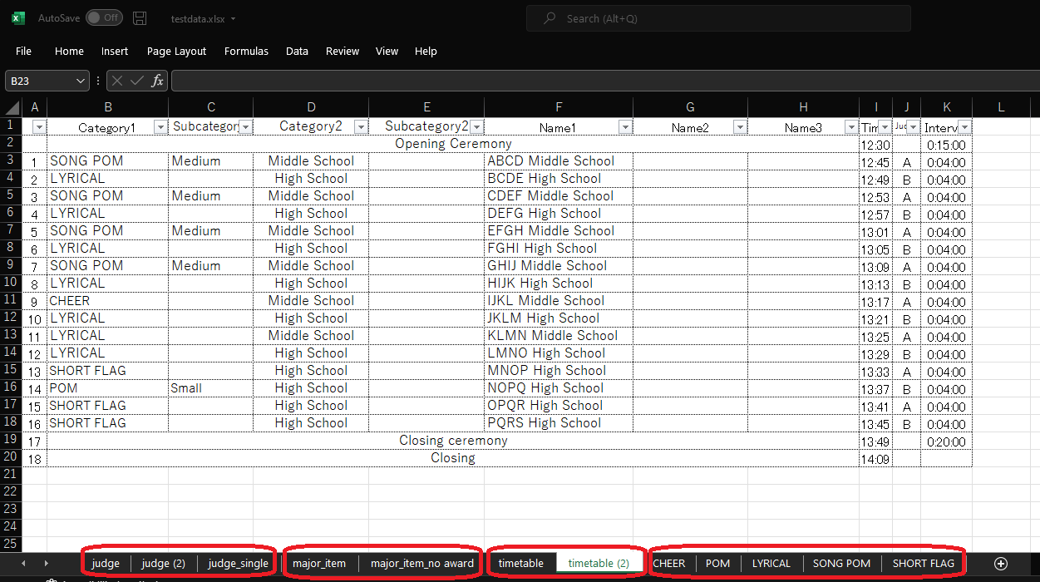Click the formula bar Enter checkmark icon
This screenshot has width=1040, height=582.
137,81
